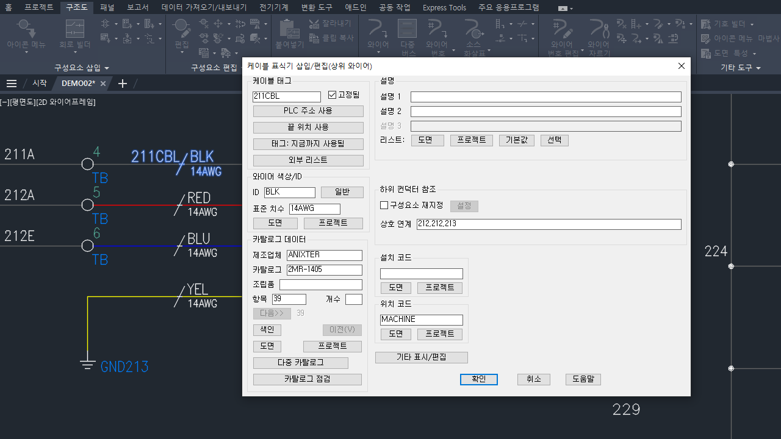Confirm the dialog with 확인

[479, 379]
